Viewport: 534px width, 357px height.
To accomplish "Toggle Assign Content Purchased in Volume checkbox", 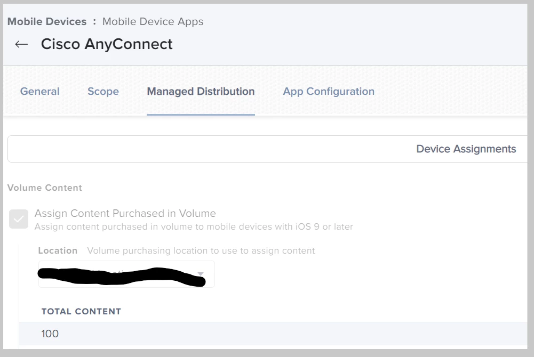I will click(19, 220).
